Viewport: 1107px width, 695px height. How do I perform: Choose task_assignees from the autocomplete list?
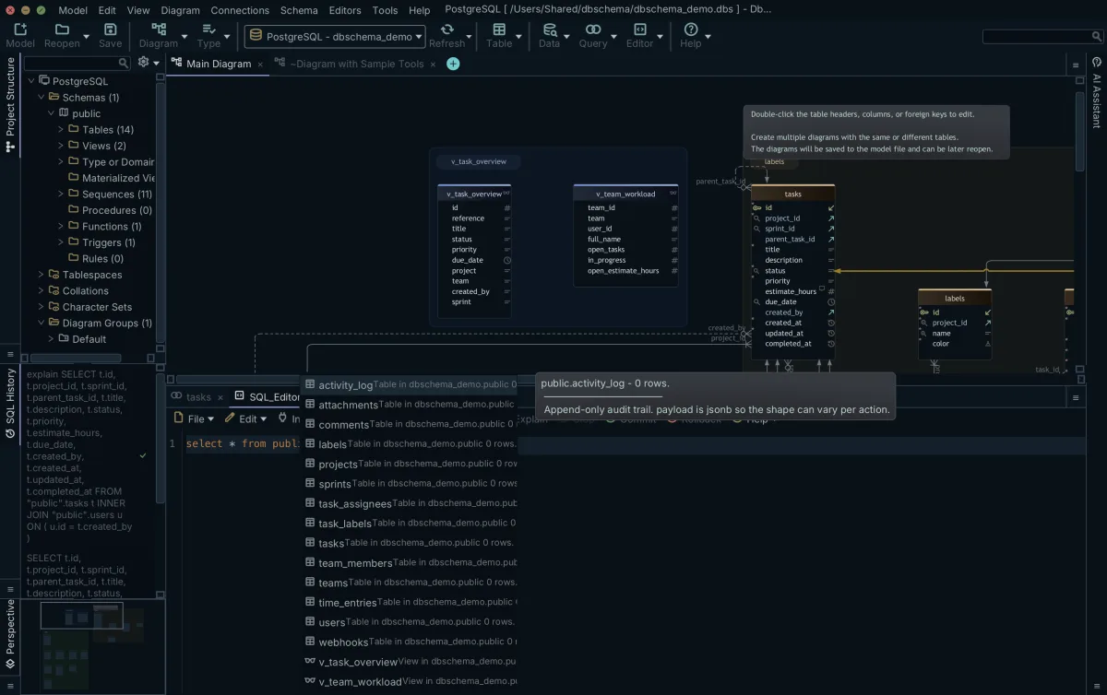point(411,503)
